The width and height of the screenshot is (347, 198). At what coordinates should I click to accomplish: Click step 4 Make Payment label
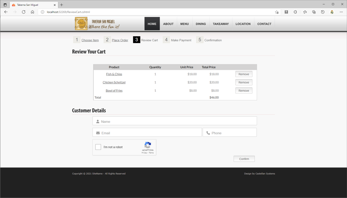(x=181, y=40)
